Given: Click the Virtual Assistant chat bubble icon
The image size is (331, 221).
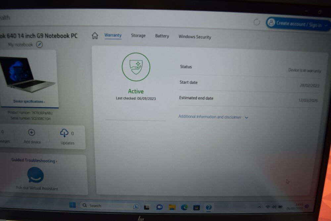Looking at the screenshot, I should point(35,175).
